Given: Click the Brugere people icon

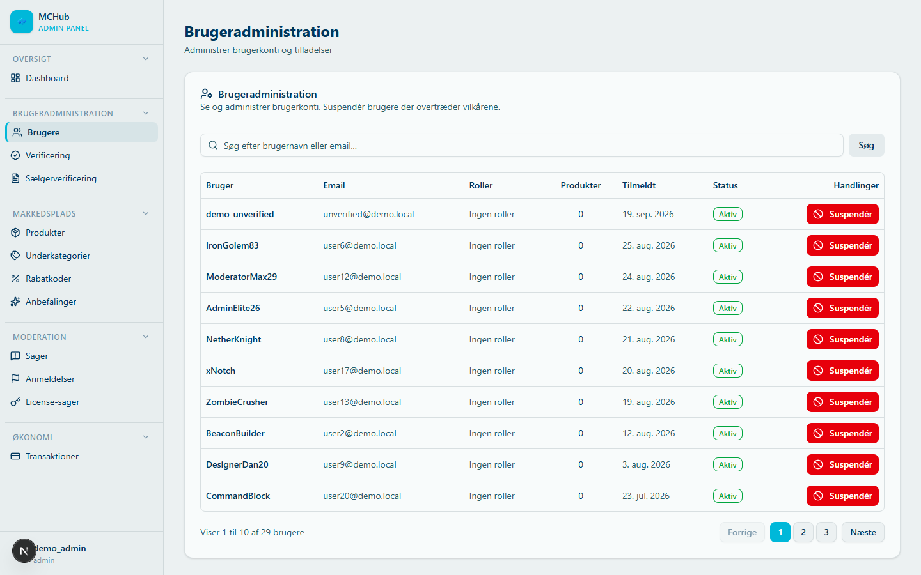Looking at the screenshot, I should (x=17, y=132).
